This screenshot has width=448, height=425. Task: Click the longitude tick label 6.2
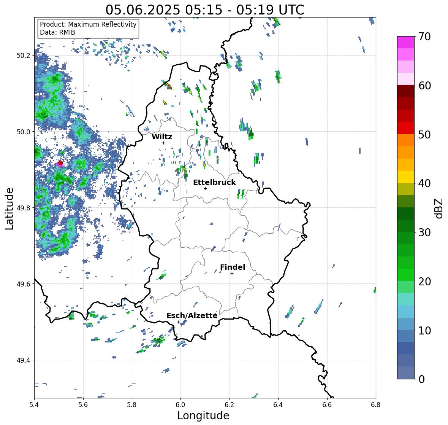tap(230, 404)
